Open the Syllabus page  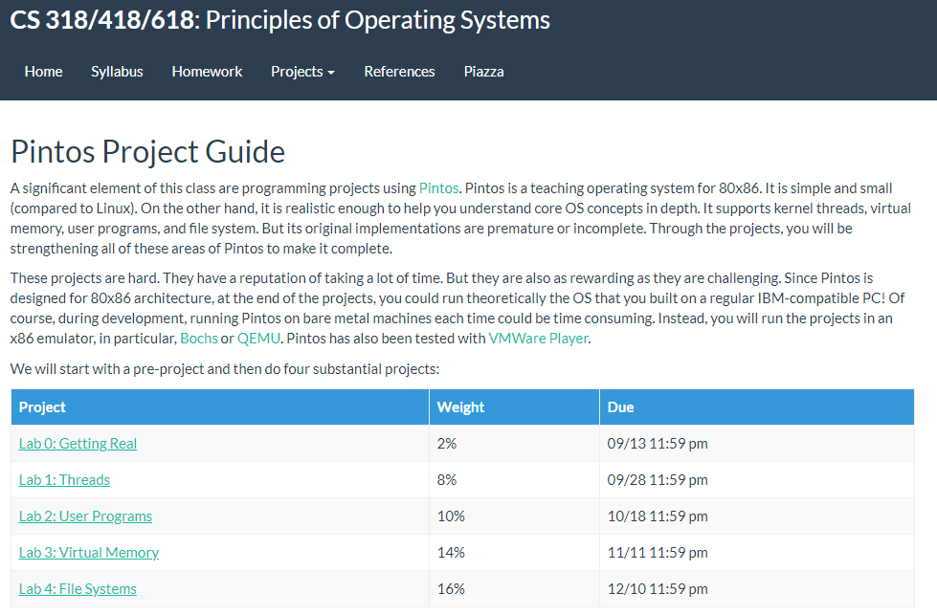click(117, 72)
